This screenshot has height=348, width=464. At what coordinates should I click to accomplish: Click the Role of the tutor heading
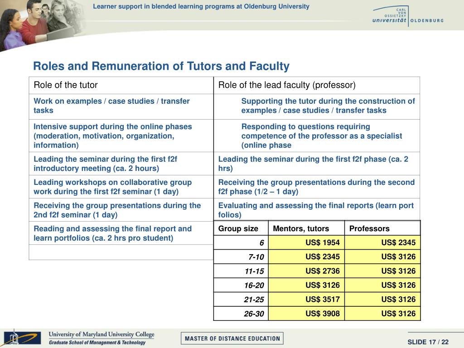click(x=121, y=85)
